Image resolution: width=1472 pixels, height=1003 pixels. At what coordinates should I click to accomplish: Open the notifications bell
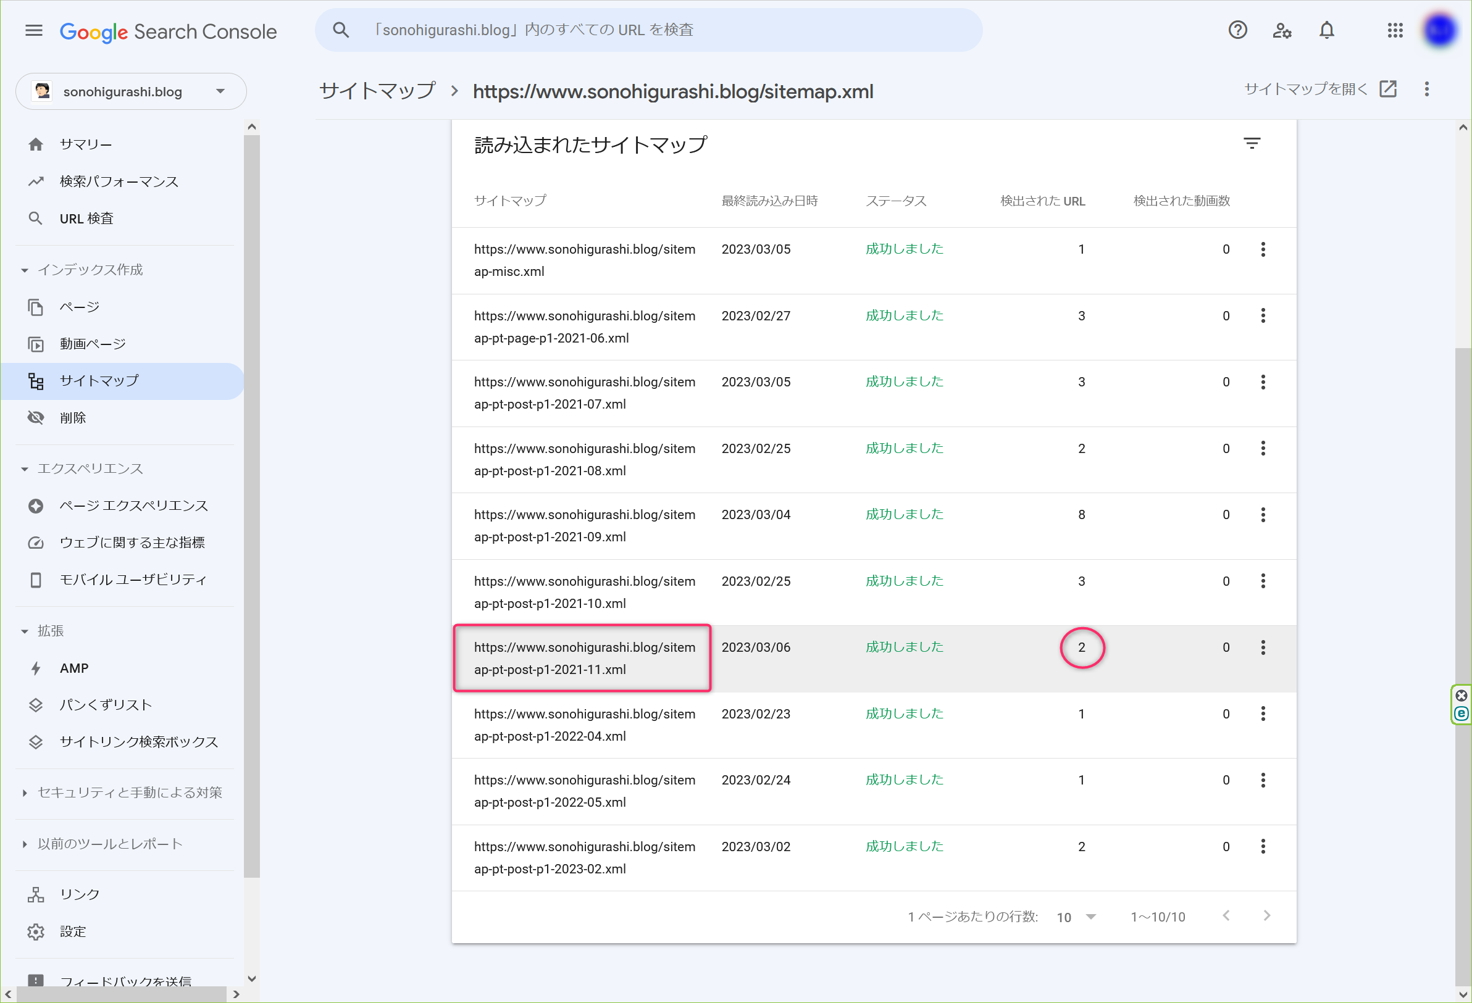coord(1326,30)
